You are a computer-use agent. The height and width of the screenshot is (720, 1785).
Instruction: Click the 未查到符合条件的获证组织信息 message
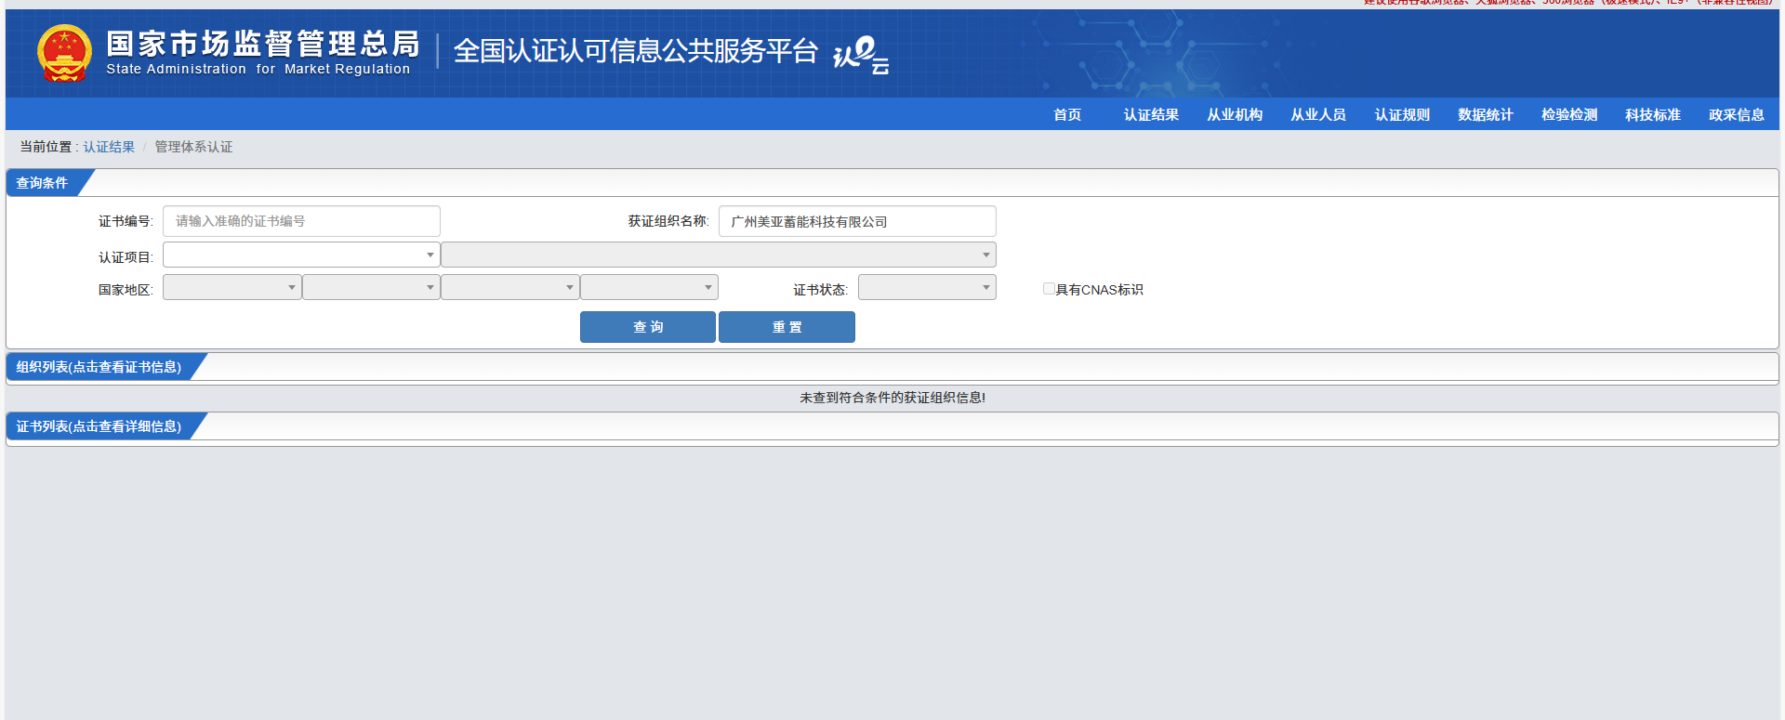pos(892,398)
